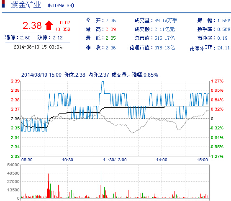Click the 最低 low price 2.35
The image size is (231, 201).
[x=110, y=38]
